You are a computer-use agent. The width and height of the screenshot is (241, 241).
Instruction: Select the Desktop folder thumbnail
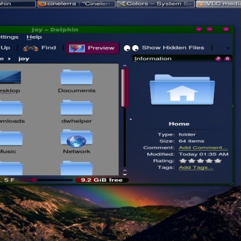click(10, 77)
